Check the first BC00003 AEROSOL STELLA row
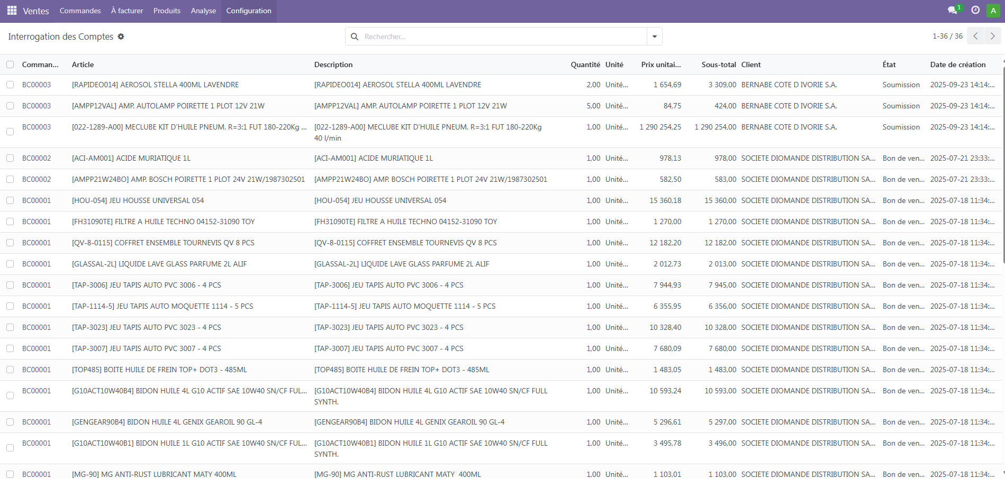 point(10,85)
